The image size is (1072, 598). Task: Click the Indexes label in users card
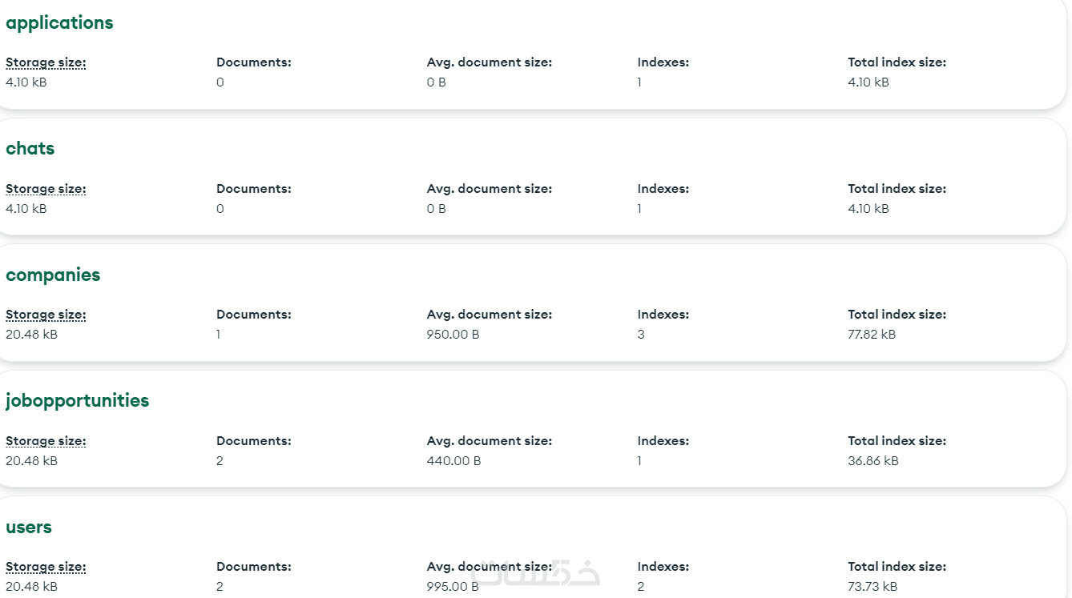(663, 567)
